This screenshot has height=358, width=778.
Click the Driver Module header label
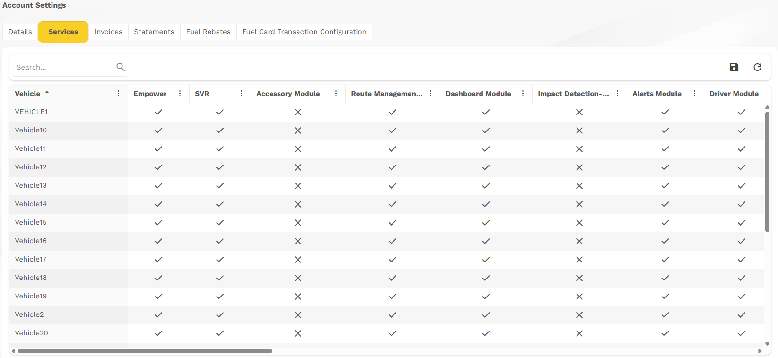click(x=734, y=94)
